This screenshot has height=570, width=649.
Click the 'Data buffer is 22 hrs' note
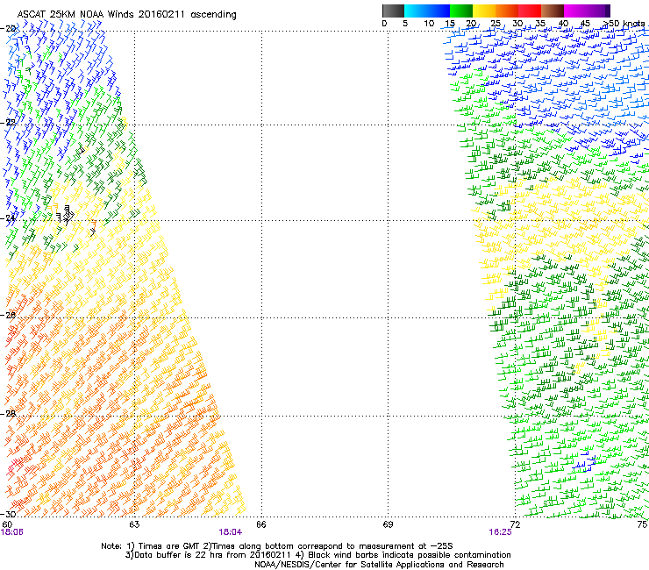[317, 555]
